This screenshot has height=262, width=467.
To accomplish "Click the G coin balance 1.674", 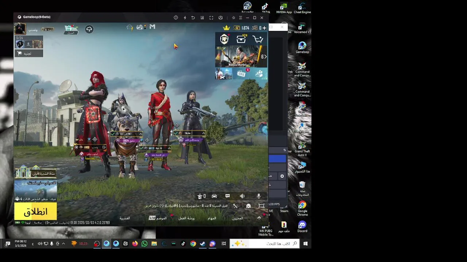I will pyautogui.click(x=242, y=28).
